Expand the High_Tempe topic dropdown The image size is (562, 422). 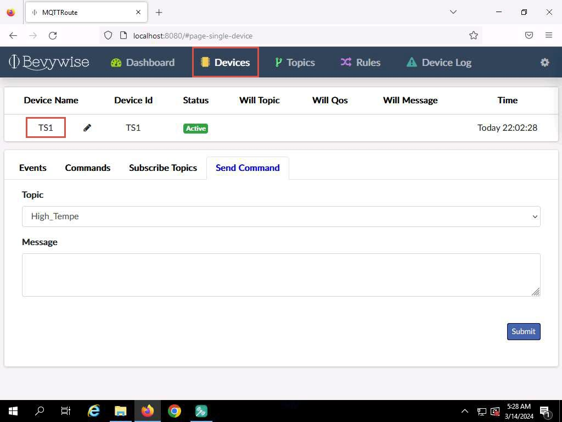pos(281,216)
